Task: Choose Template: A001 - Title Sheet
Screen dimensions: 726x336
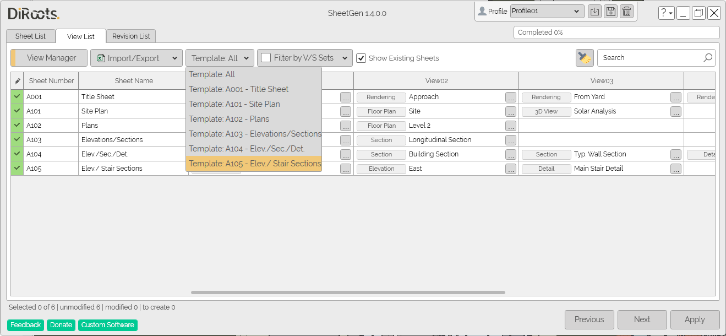Action: pyautogui.click(x=238, y=89)
